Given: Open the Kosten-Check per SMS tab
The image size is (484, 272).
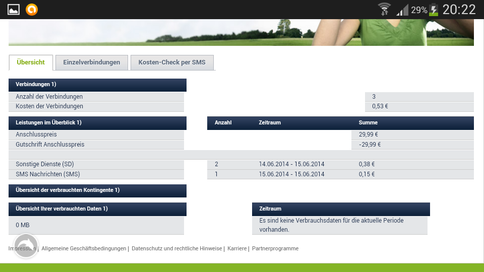Looking at the screenshot, I should pyautogui.click(x=172, y=62).
